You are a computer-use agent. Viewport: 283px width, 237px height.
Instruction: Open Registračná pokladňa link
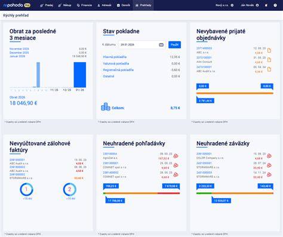tap(118, 70)
